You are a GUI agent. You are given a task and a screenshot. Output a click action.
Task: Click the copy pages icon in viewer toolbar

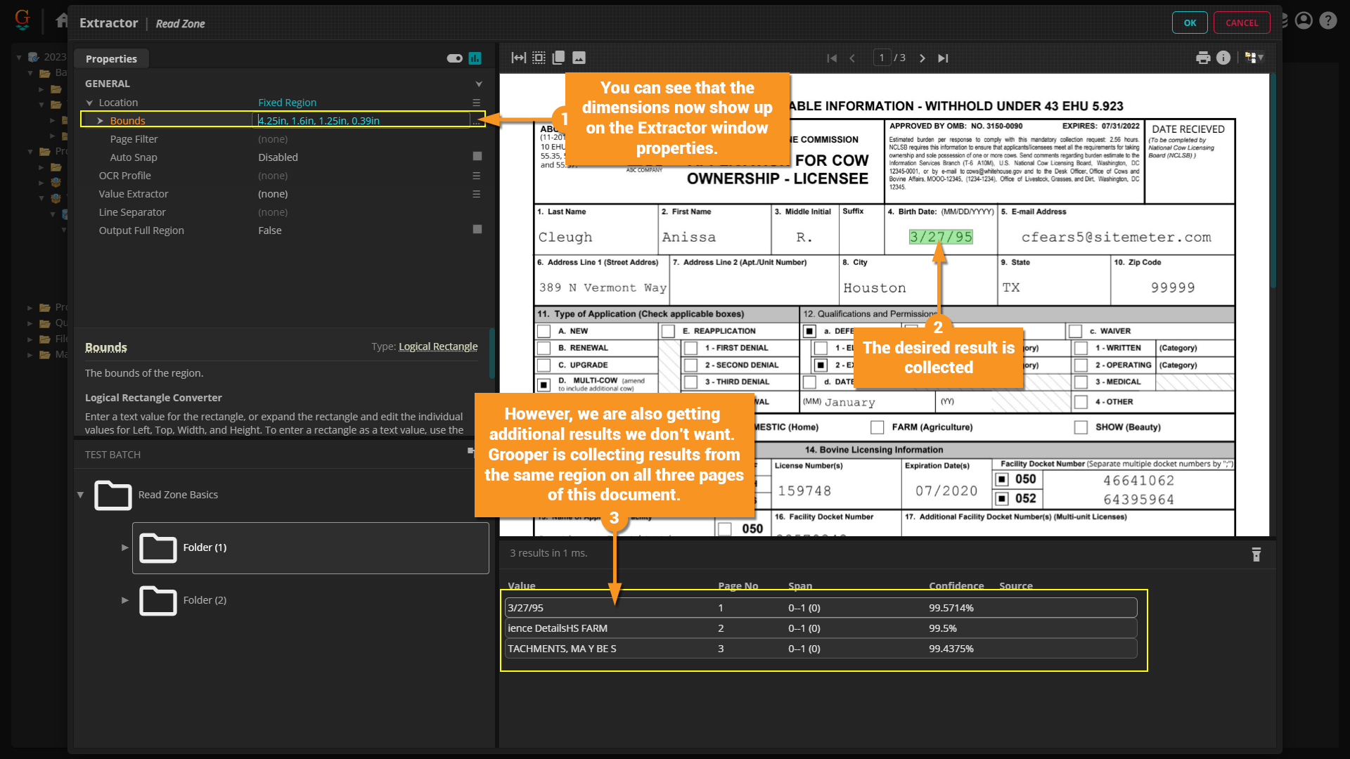(559, 58)
